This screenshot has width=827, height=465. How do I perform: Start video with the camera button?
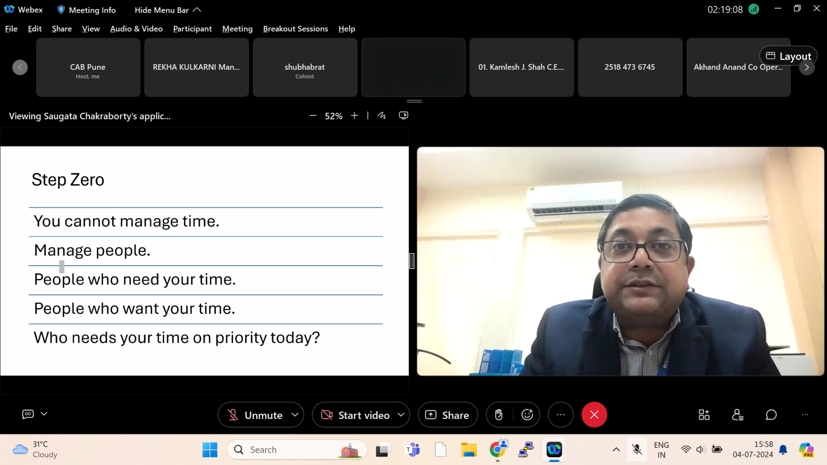356,415
